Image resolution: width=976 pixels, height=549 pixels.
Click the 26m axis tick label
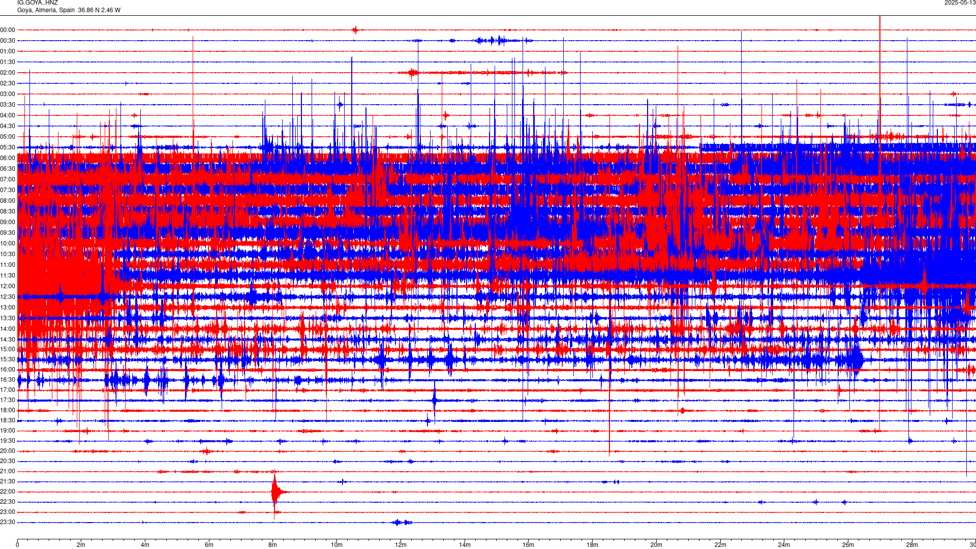pyautogui.click(x=848, y=545)
